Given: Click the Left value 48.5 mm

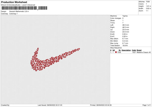Looking at the screenshot, I should point(126,25).
